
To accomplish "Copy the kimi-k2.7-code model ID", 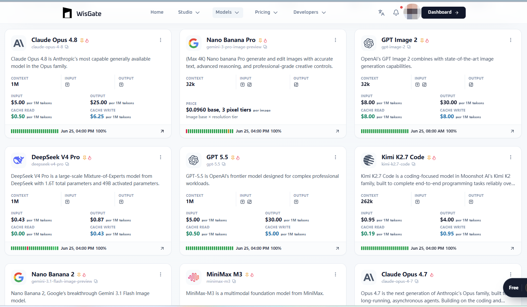I will pyautogui.click(x=413, y=164).
